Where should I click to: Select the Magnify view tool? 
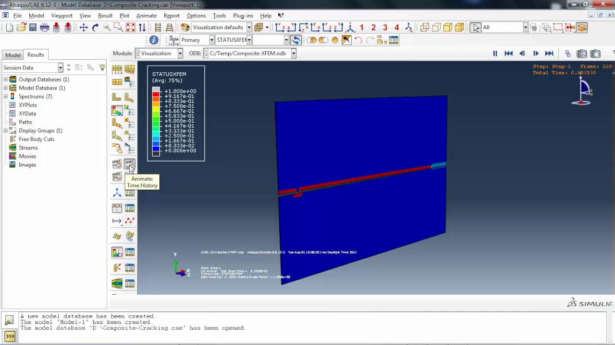(107, 28)
